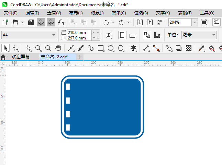Add a new document tab with plus
Image resolution: width=222 pixels, height=165 pixels.
[80, 57]
